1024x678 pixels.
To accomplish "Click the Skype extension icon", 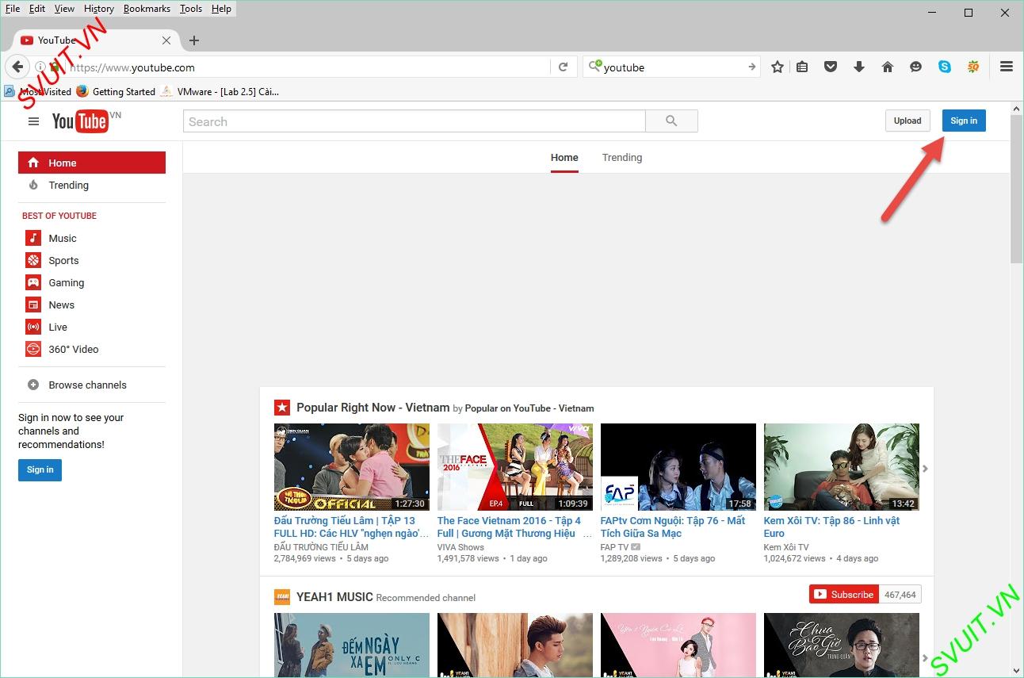I will click(x=945, y=67).
